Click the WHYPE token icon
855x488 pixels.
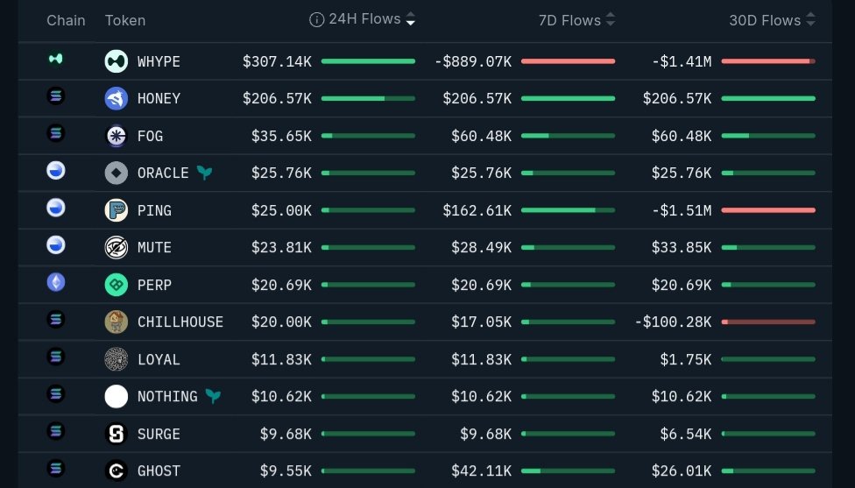point(117,60)
